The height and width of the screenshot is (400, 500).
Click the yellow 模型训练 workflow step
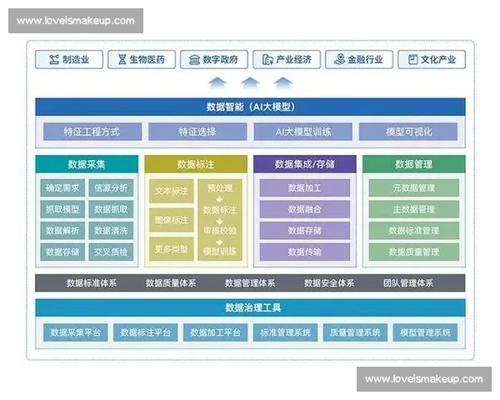[x=220, y=252]
